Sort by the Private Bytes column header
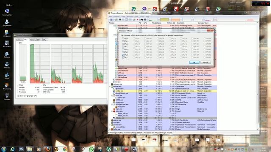The height and width of the screenshot is (152, 271). coord(156,23)
